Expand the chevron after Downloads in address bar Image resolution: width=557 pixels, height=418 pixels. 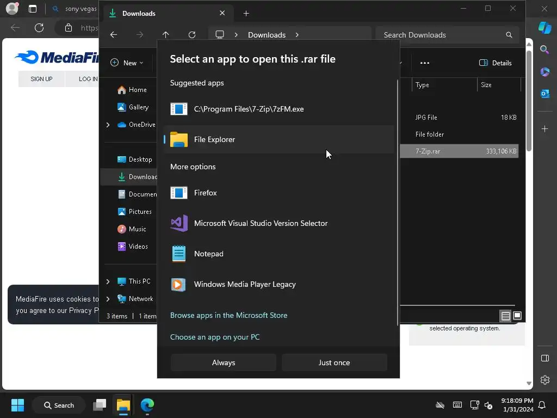click(297, 35)
